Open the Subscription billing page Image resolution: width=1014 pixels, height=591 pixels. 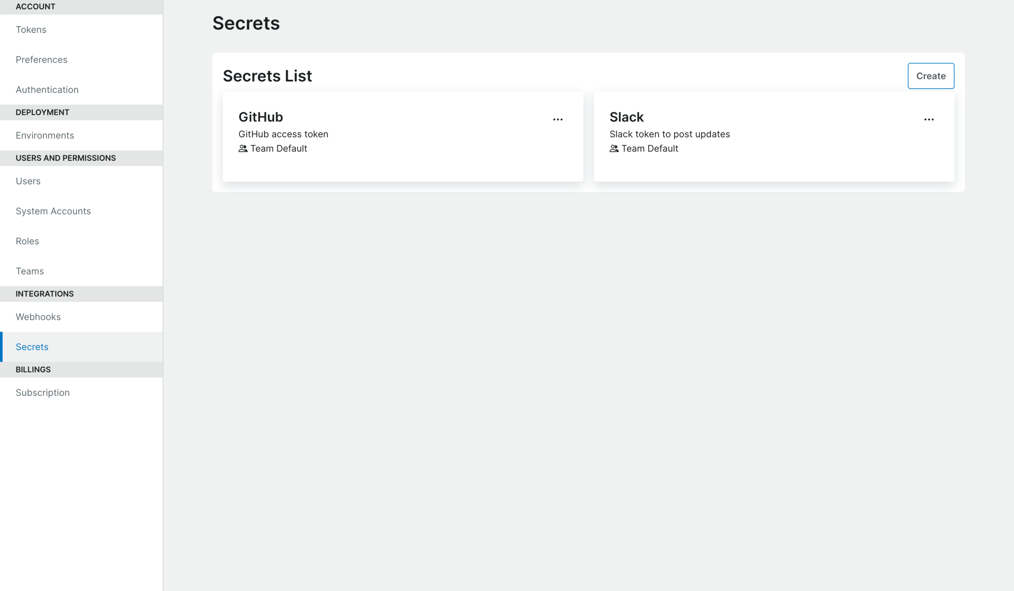(x=43, y=392)
